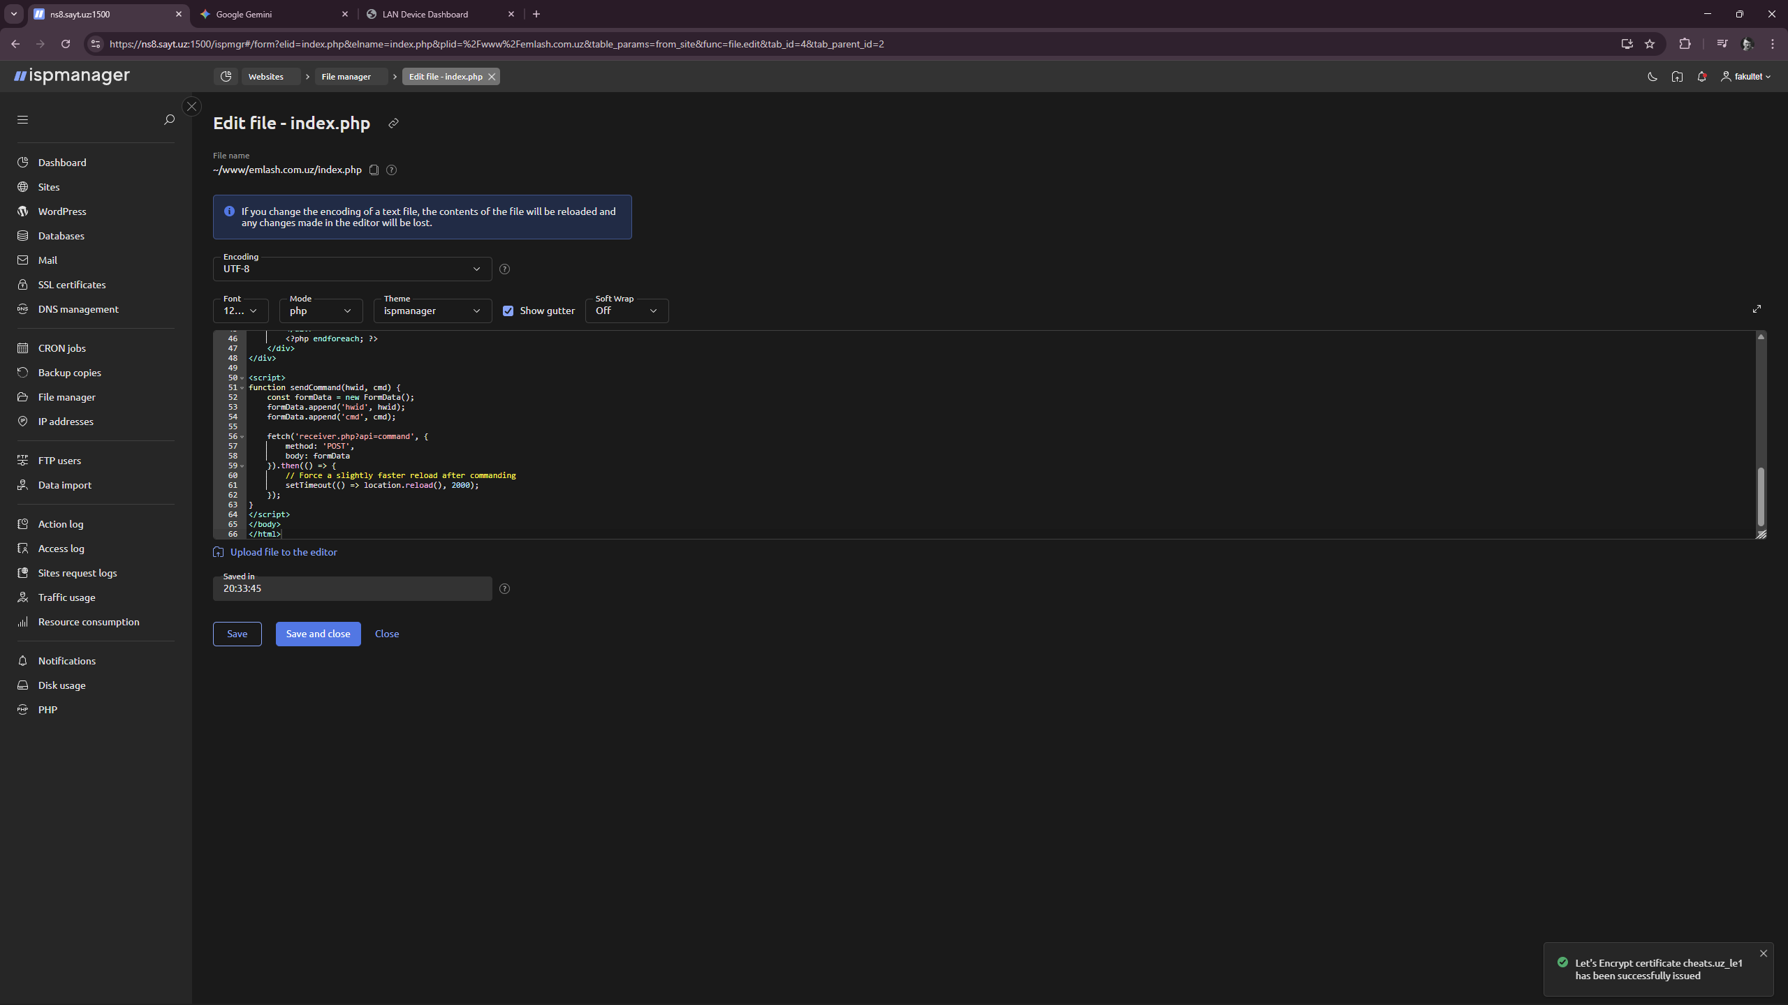This screenshot has height=1005, width=1788.
Task: Open the notifications bell
Action: (x=1702, y=77)
